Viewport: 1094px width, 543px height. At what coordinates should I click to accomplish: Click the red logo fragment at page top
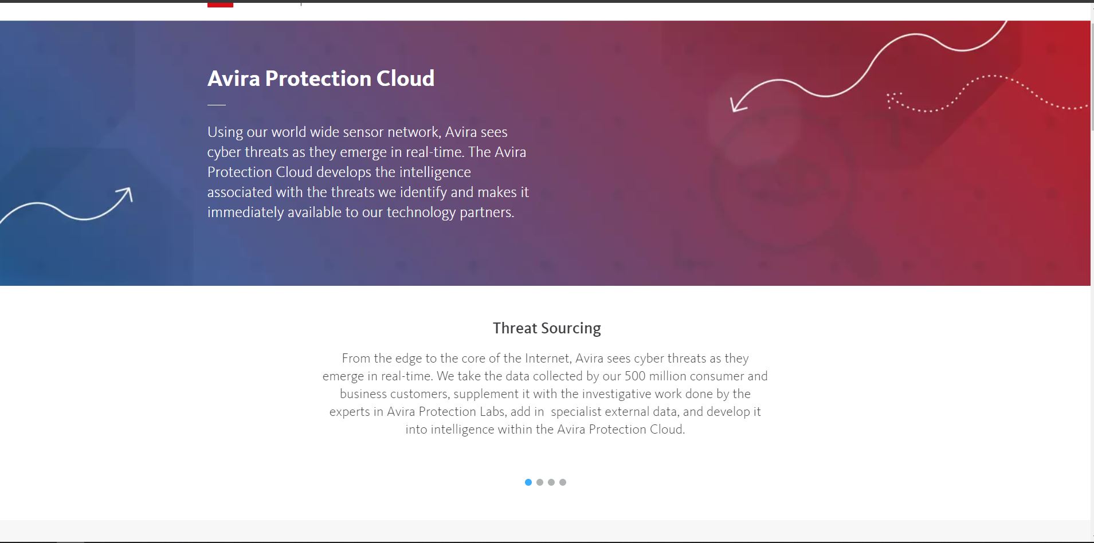tap(220, 4)
